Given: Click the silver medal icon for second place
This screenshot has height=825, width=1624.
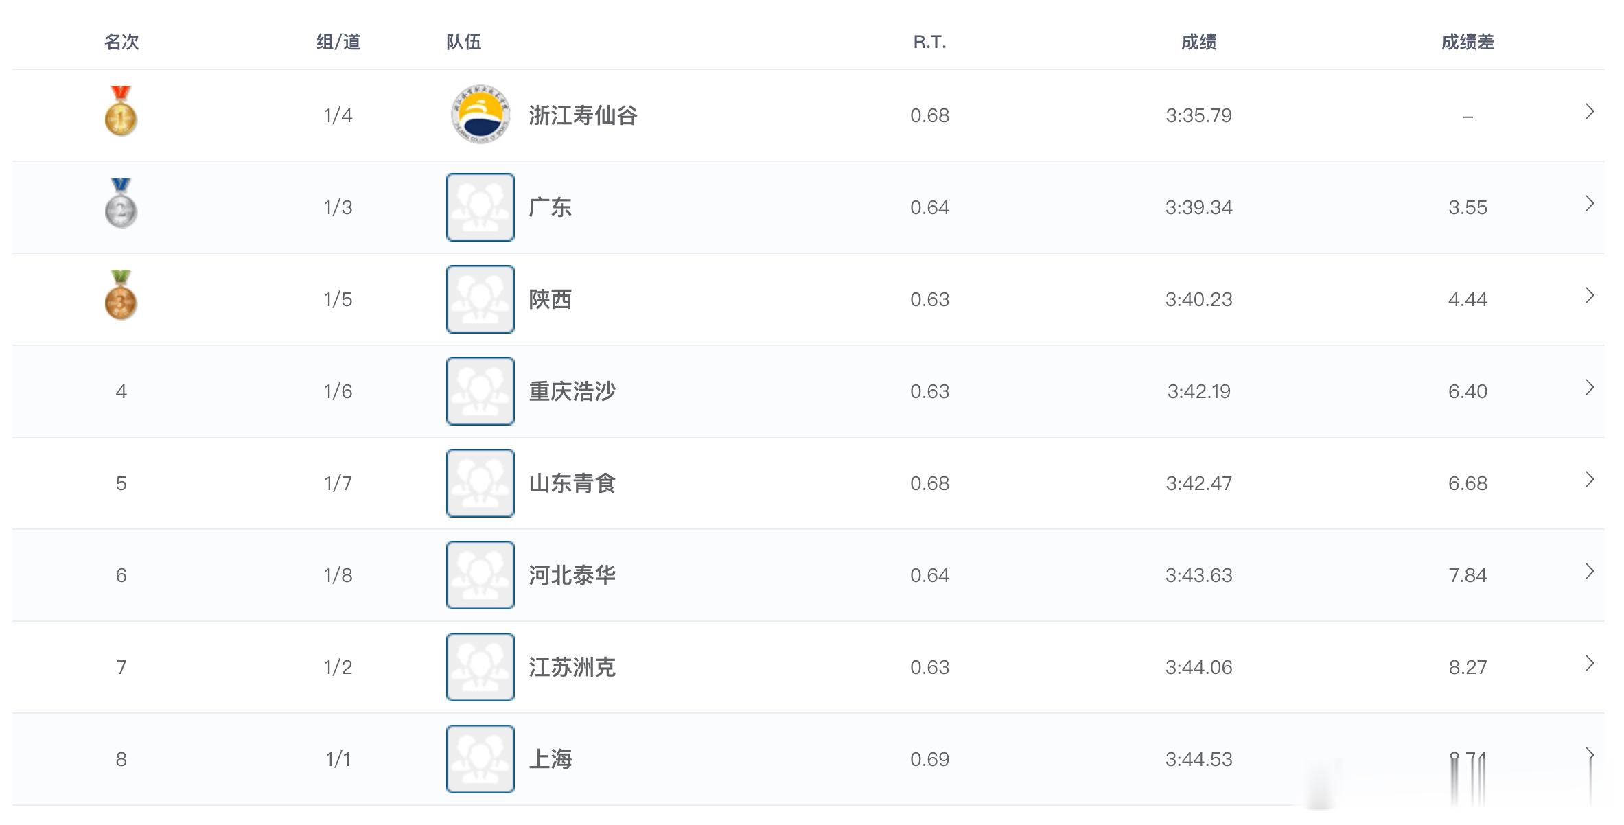Looking at the screenshot, I should pyautogui.click(x=121, y=203).
